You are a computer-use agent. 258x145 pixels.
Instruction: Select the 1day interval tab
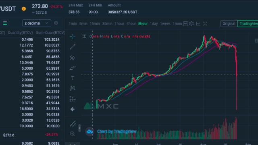(154, 24)
